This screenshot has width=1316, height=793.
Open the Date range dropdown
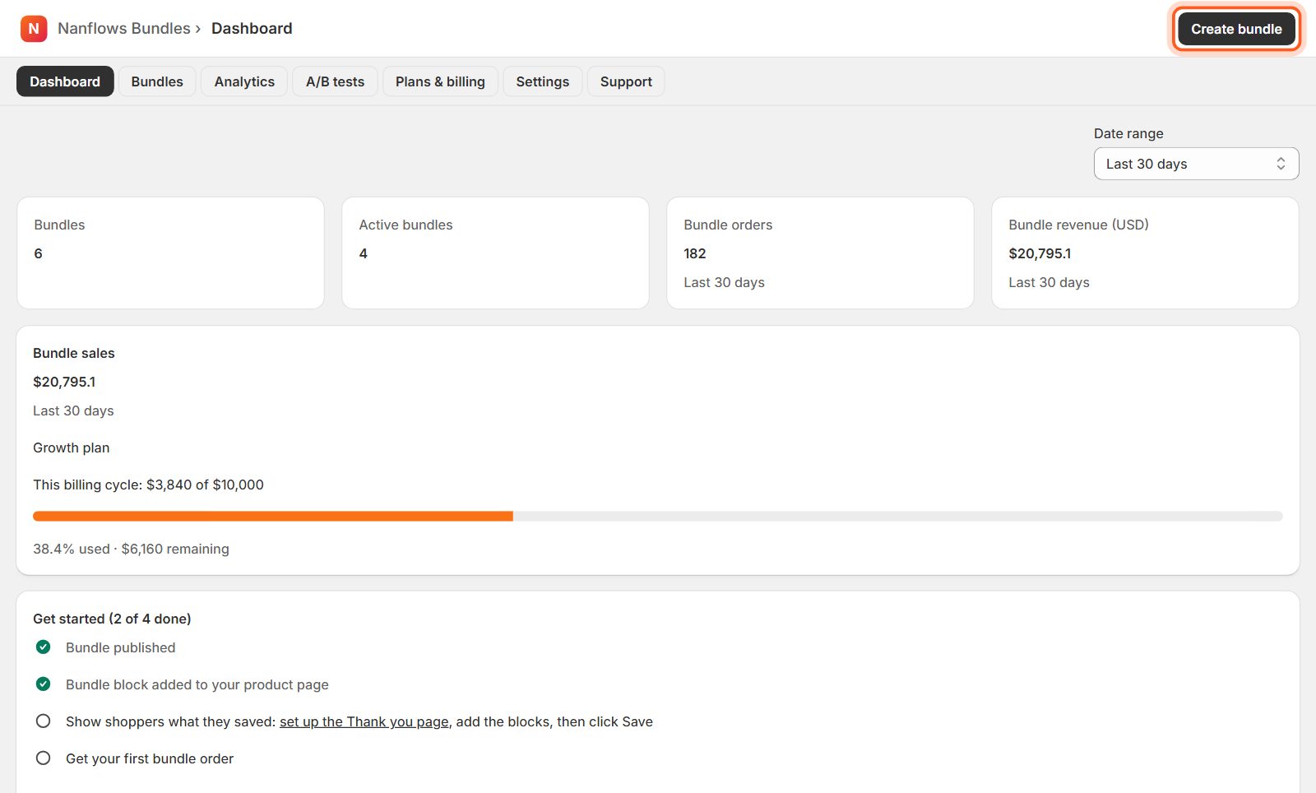pyautogui.click(x=1196, y=164)
